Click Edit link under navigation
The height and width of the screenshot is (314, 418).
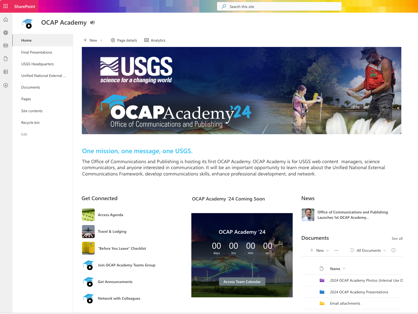24,134
